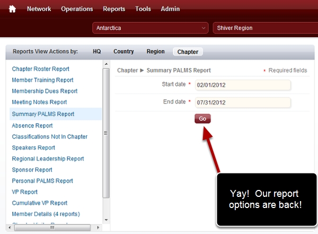Click scroll-down arrow of report list

pyautogui.click(x=106, y=220)
